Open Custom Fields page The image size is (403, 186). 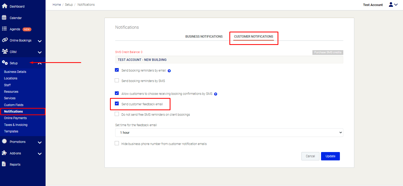(x=14, y=105)
